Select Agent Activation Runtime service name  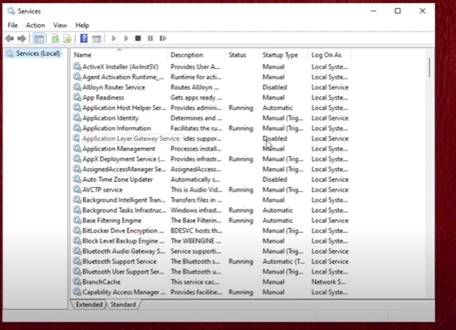click(123, 77)
